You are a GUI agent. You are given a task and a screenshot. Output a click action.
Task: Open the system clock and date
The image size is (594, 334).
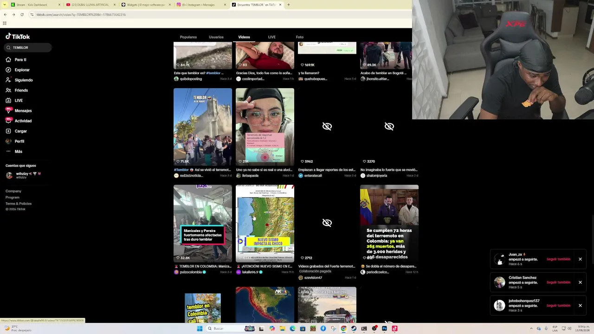(x=583, y=328)
